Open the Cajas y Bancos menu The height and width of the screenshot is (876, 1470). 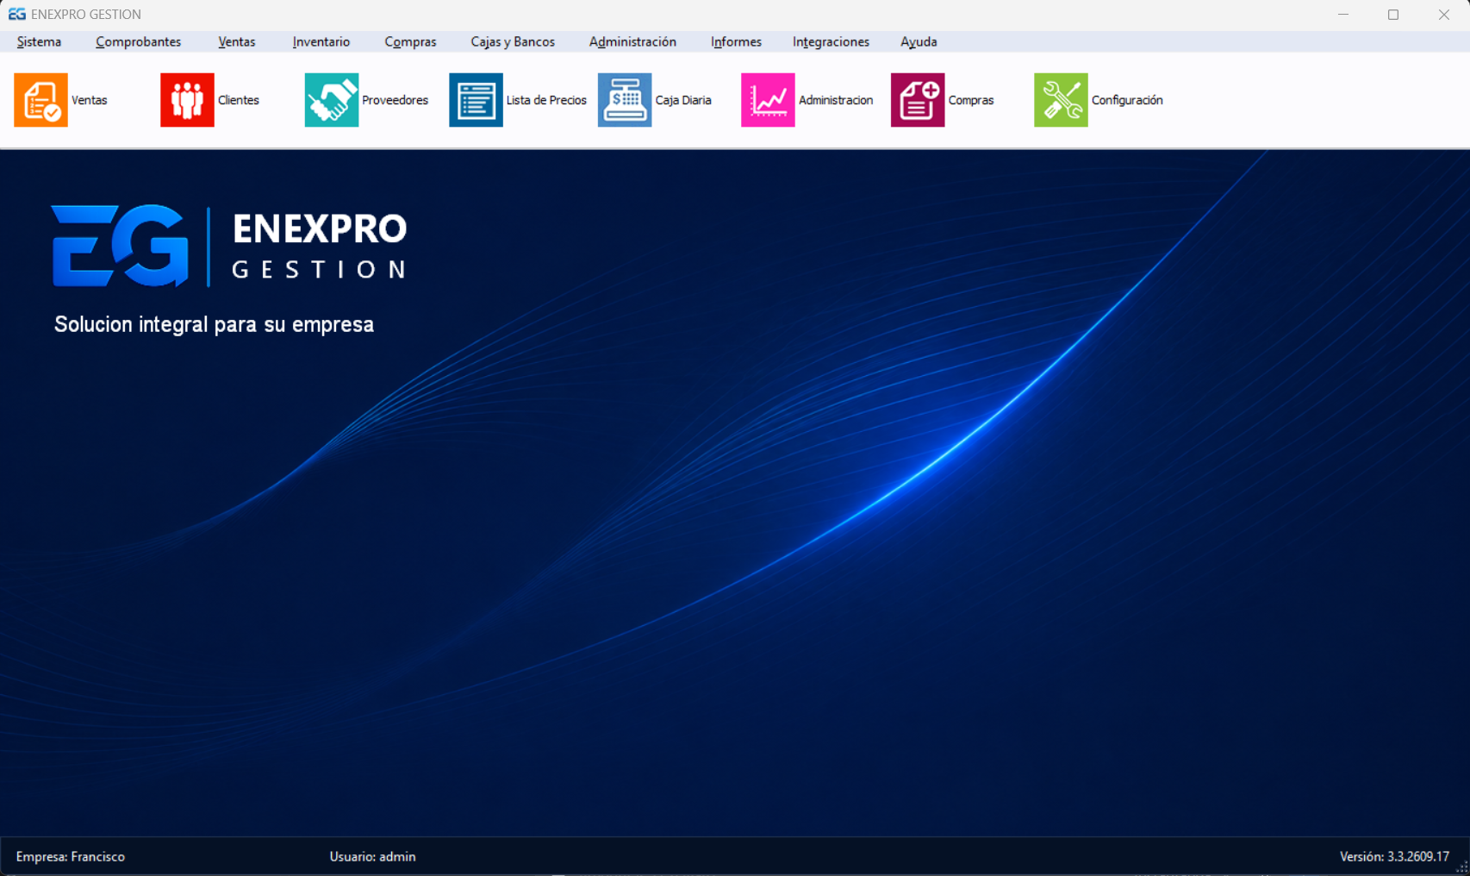point(513,41)
